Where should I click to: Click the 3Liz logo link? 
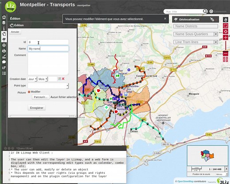pyautogui.click(x=222, y=181)
